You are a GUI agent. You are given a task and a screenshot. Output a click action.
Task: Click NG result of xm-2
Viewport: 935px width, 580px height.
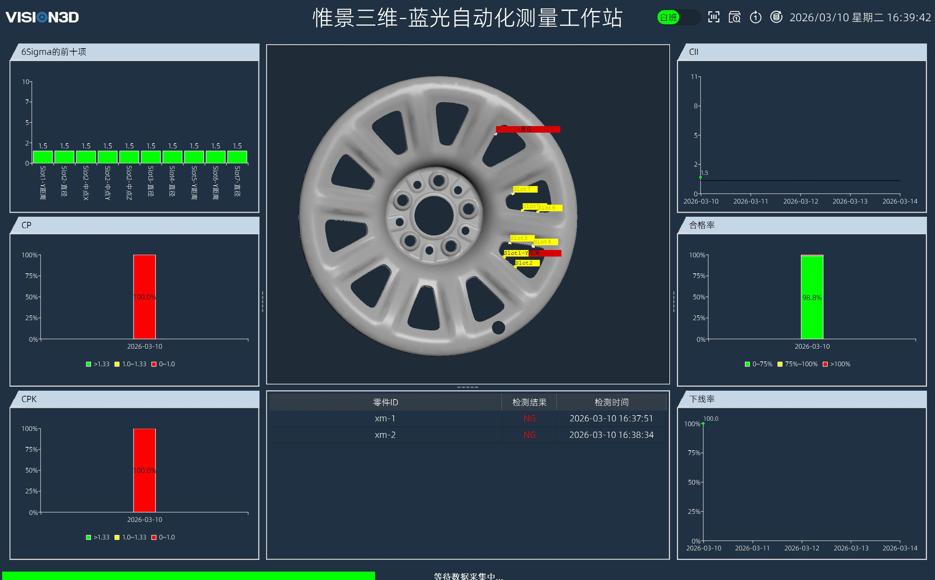(529, 435)
